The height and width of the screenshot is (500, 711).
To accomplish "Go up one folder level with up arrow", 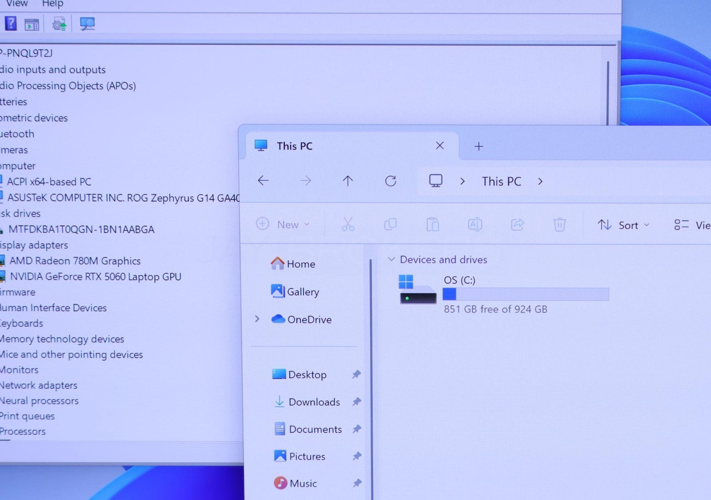I will (x=348, y=181).
